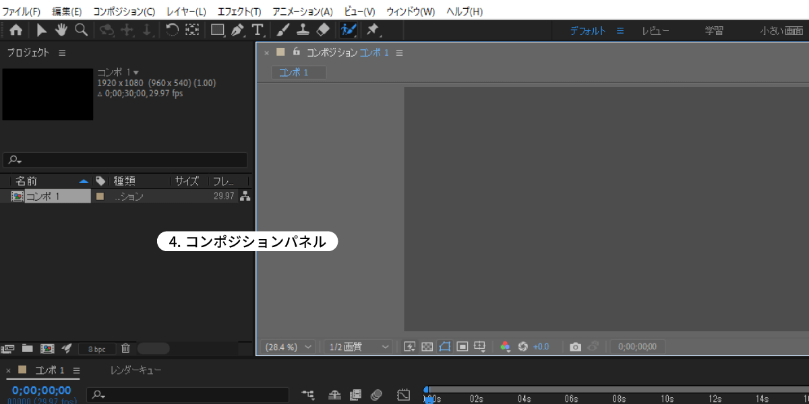
Task: Click the Reset Exposure aperture icon
Action: click(522, 347)
